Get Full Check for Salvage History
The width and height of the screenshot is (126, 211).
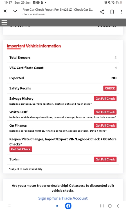pyautogui.click(x=105, y=98)
